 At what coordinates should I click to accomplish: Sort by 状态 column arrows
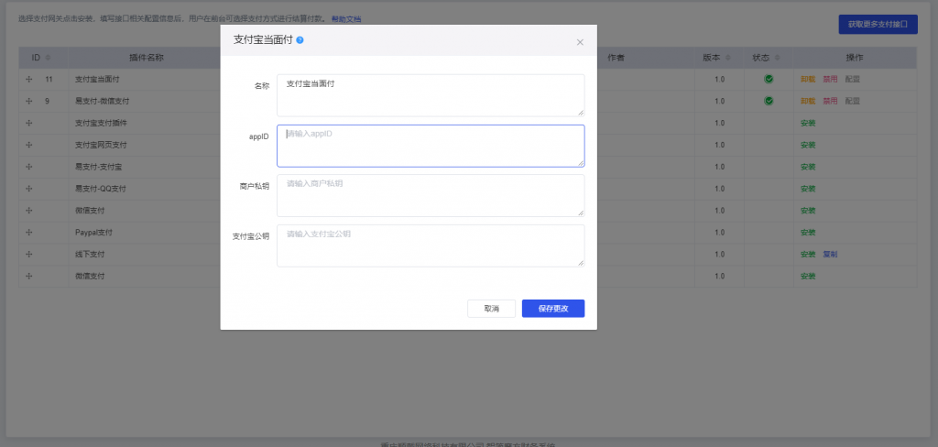(x=777, y=58)
